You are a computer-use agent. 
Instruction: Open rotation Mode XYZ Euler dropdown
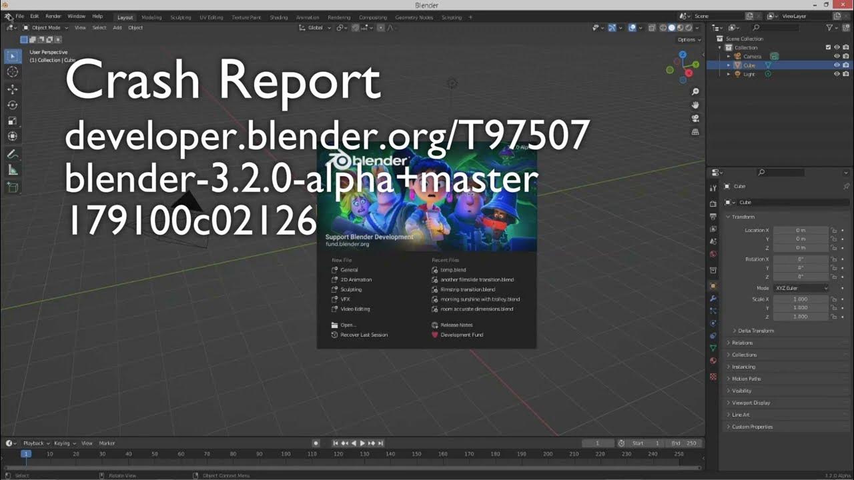801,288
